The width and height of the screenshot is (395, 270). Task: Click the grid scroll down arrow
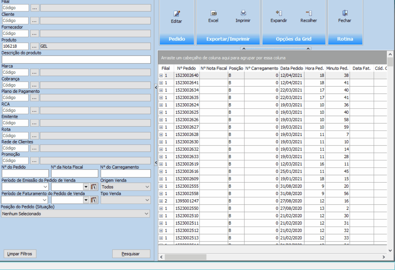(390, 250)
